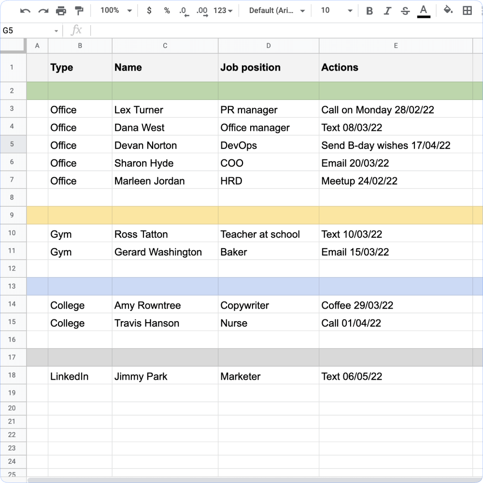Image resolution: width=483 pixels, height=483 pixels.
Task: Select cell Amy Rowntree
Action: pyautogui.click(x=165, y=304)
